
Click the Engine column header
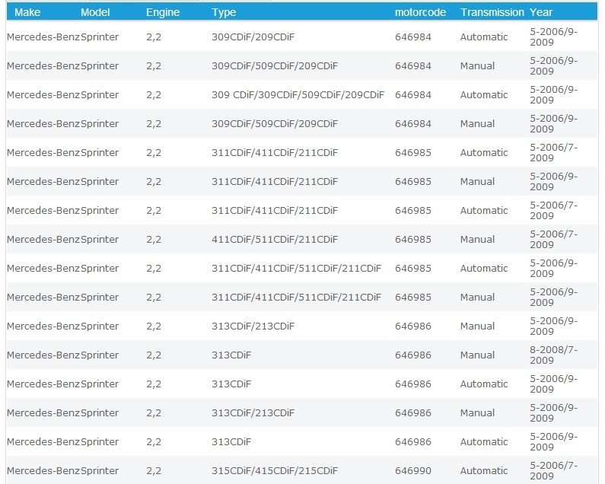point(163,12)
